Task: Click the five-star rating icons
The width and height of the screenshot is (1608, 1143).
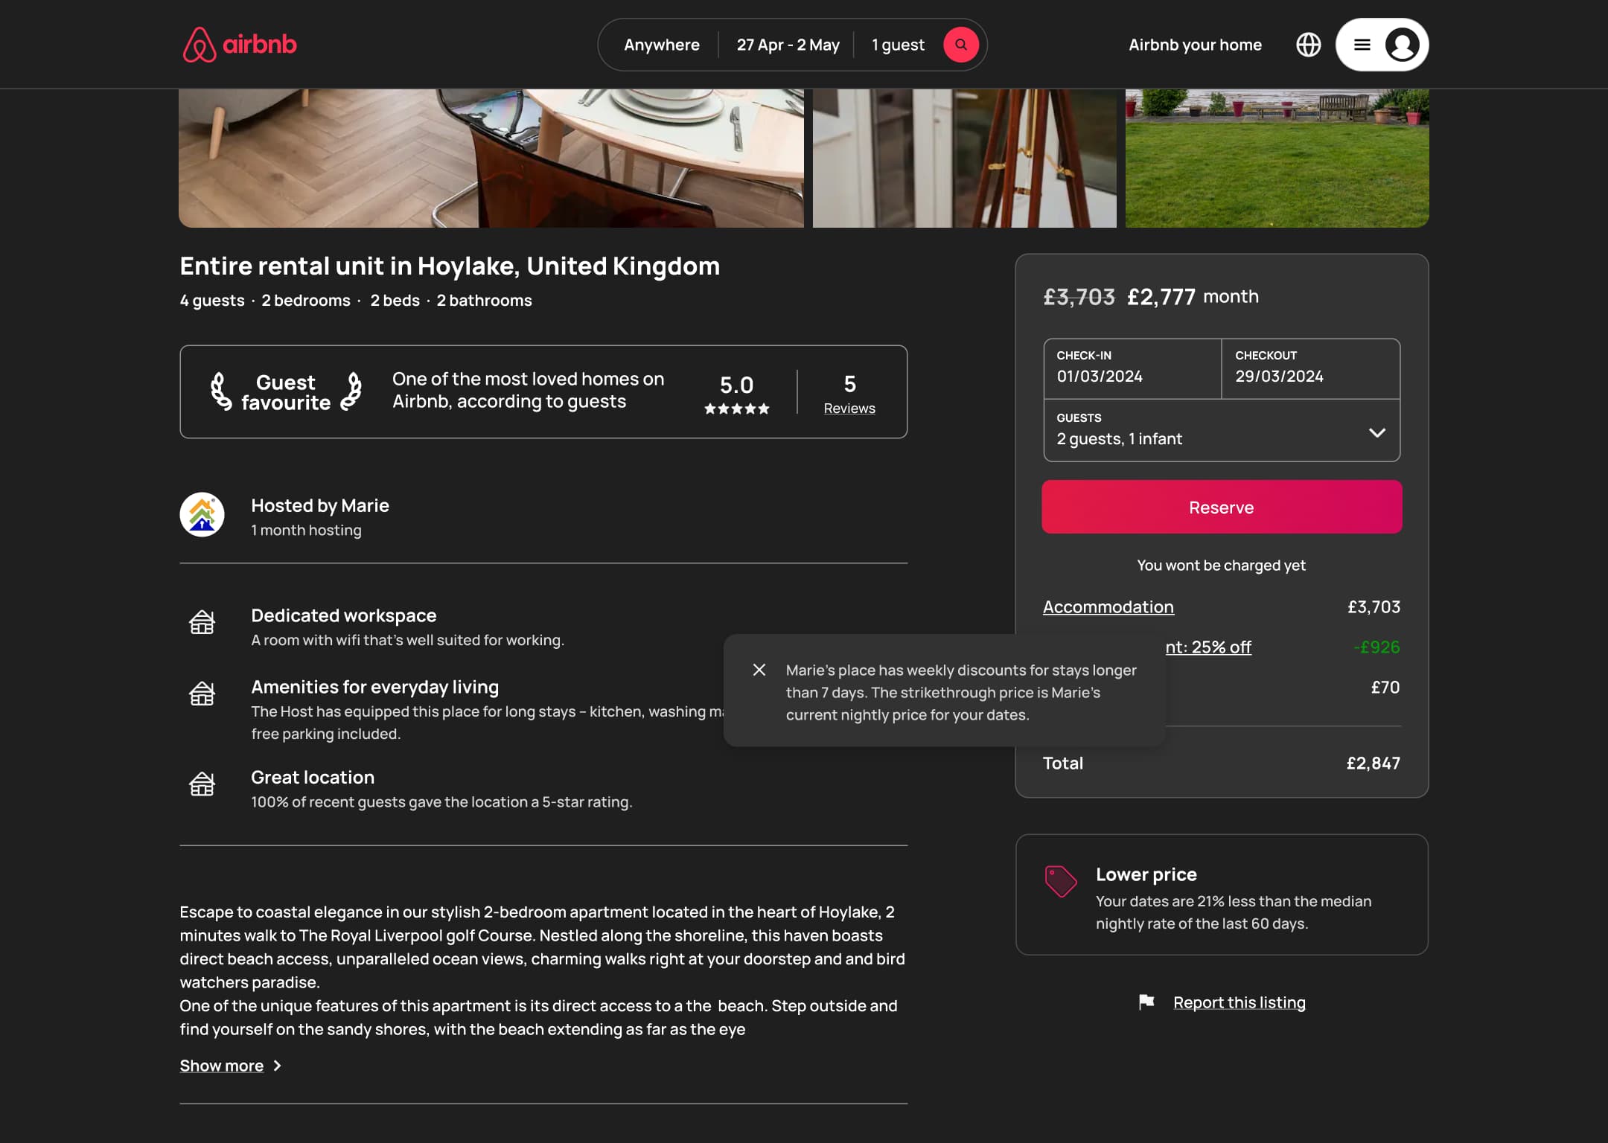Action: pos(736,409)
